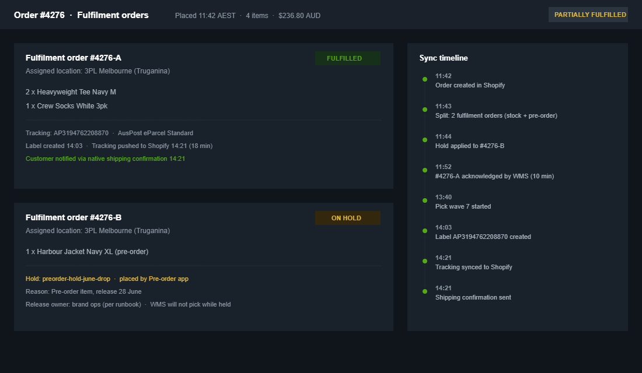Select timeline entry Hold applied to #4276-B
The height and width of the screenshot is (373, 642).
[470, 146]
